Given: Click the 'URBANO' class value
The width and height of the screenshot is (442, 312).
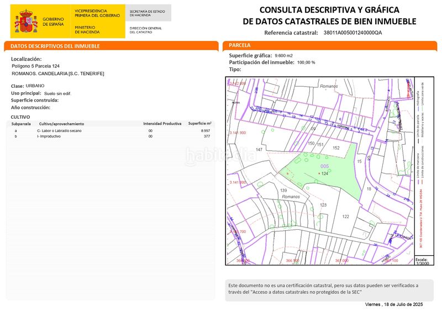Looking at the screenshot, I should coord(35,86).
